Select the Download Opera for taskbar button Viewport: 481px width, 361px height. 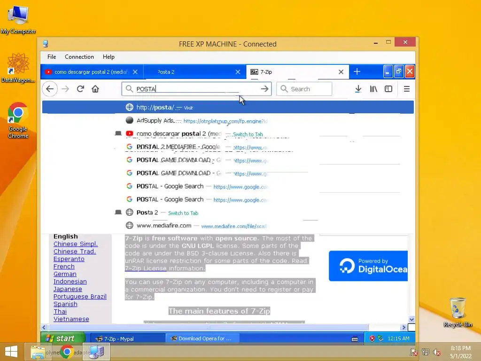coord(203,338)
